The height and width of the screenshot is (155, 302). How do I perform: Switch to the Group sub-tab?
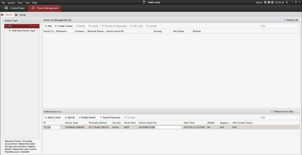(20, 15)
